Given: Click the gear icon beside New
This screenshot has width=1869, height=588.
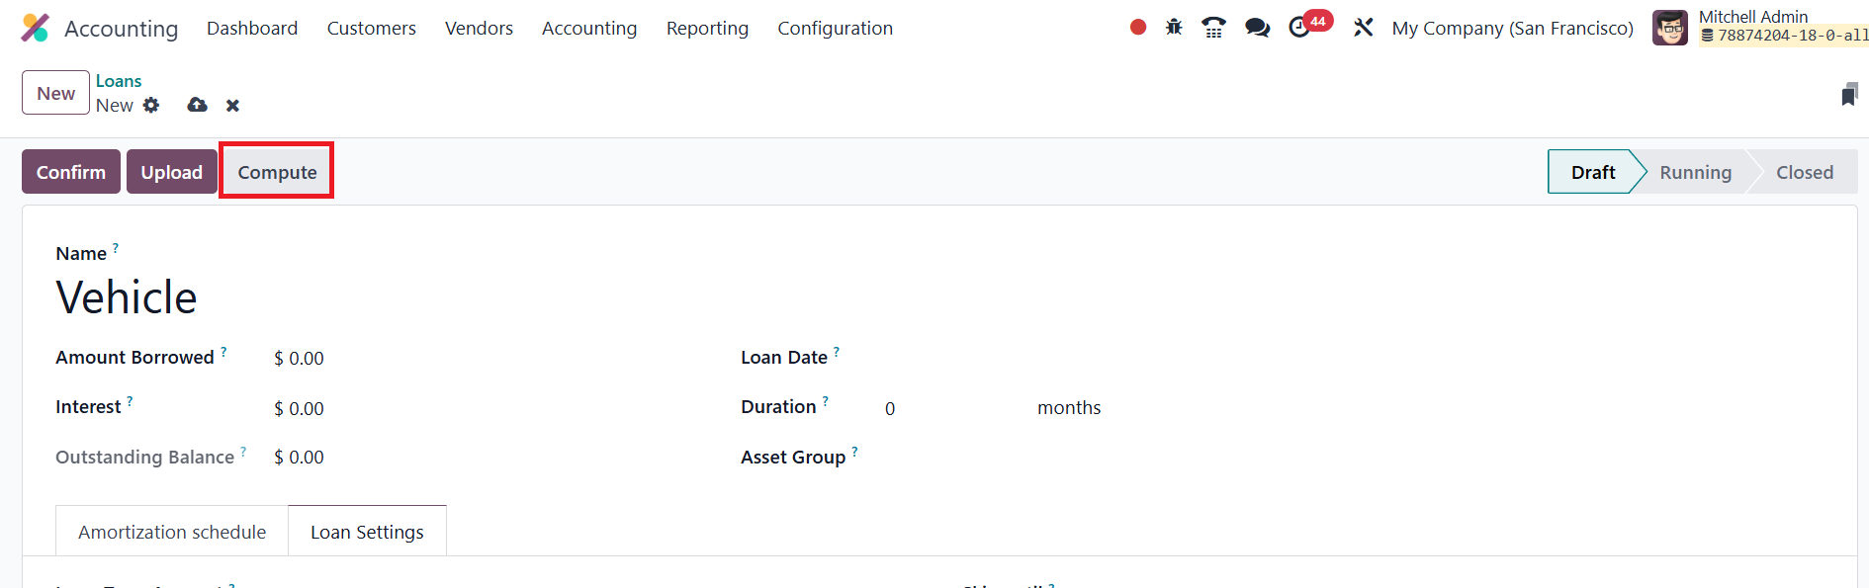Looking at the screenshot, I should [x=151, y=105].
